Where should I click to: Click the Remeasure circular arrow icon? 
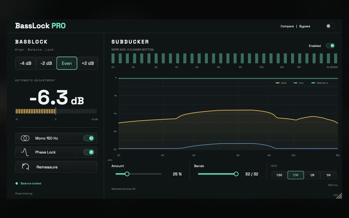tap(25, 167)
